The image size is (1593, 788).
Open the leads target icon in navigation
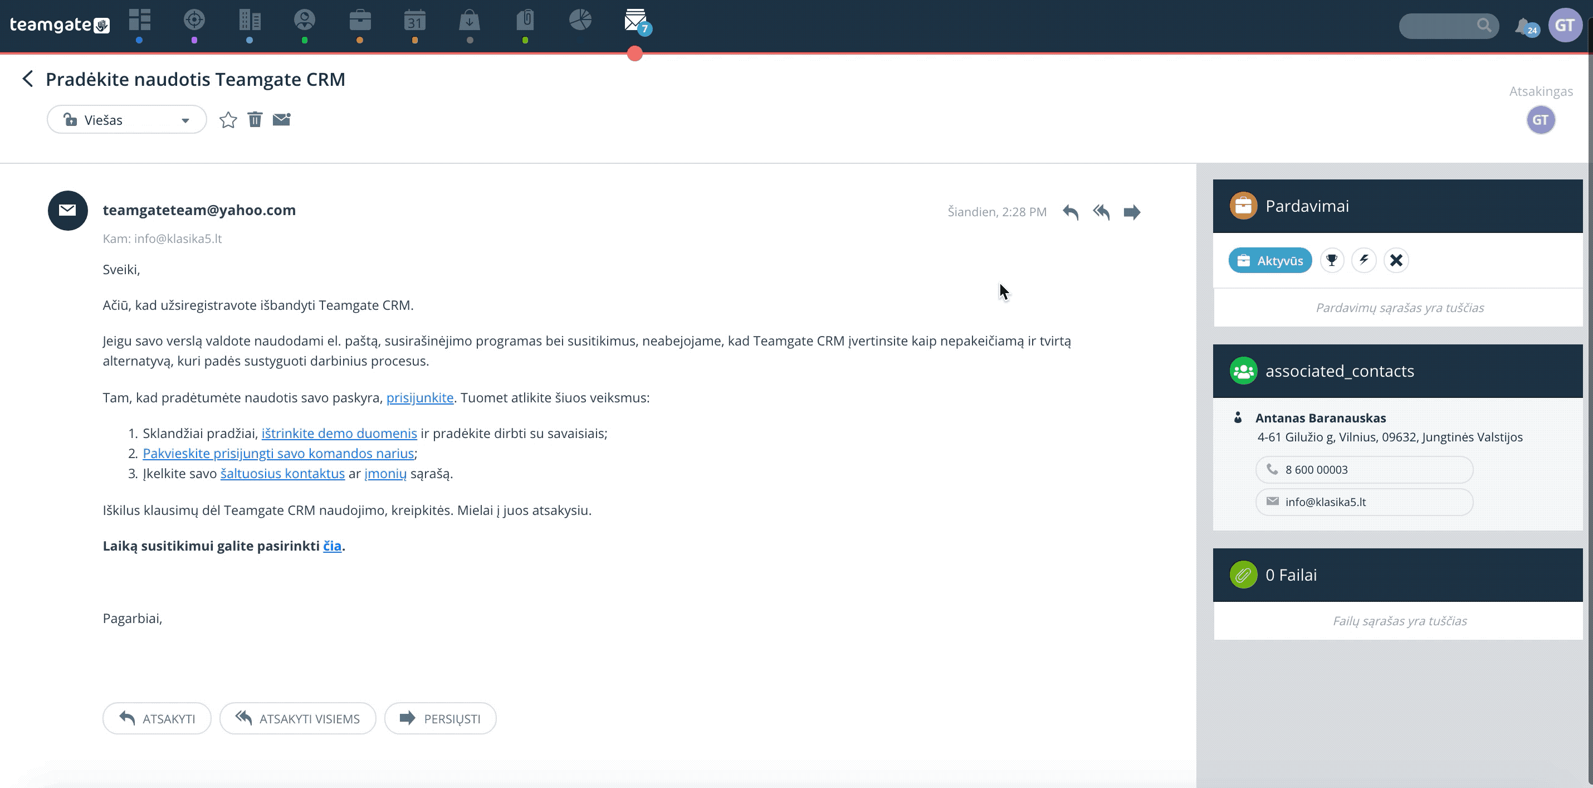[194, 21]
